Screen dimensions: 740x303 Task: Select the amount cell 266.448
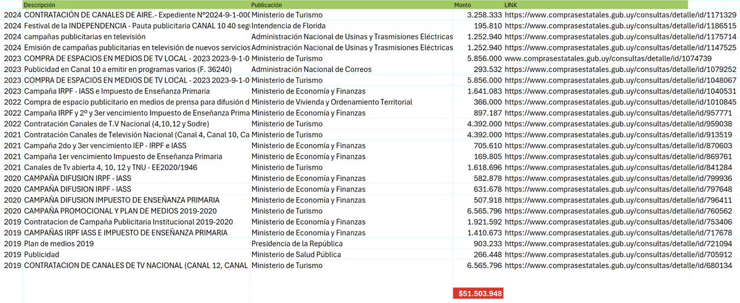478,254
